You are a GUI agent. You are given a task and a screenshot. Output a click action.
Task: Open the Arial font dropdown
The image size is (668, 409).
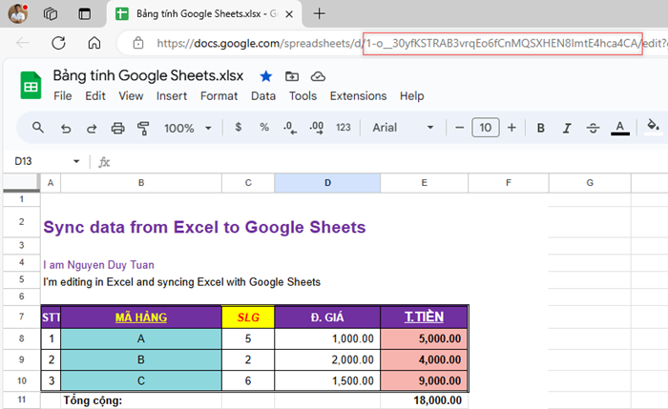(403, 128)
